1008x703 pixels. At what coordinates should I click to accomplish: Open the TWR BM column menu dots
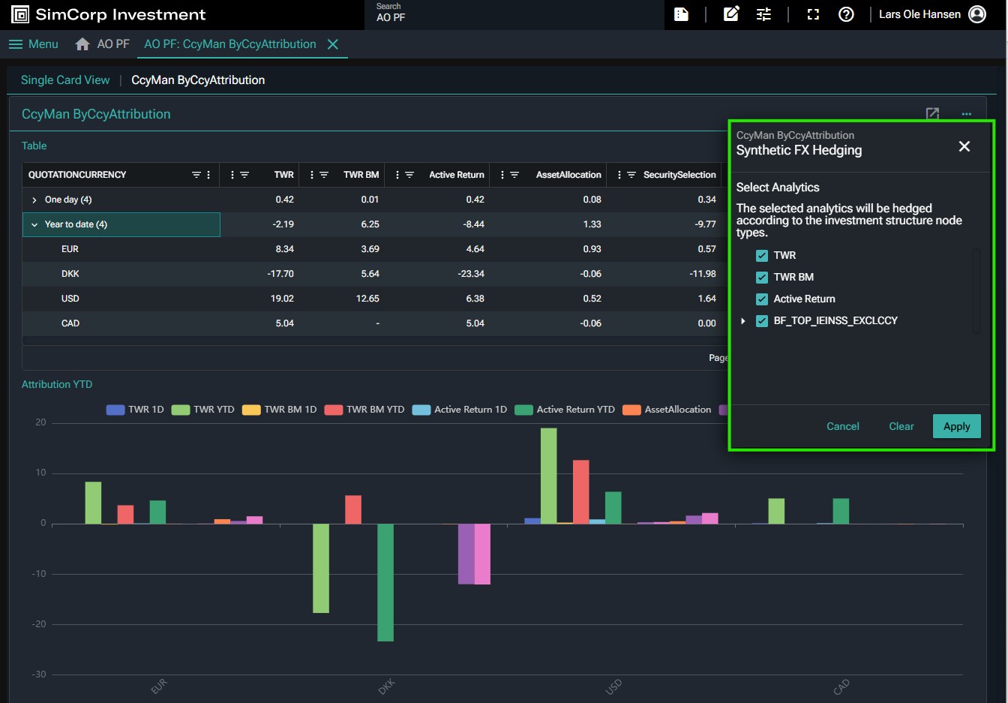tap(312, 175)
